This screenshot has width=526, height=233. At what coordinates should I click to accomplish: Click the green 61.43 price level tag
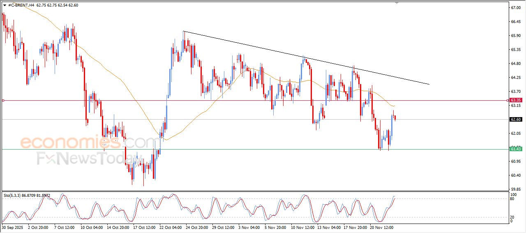(516, 149)
